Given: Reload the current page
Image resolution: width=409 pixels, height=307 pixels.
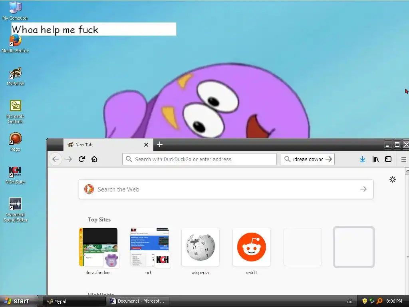Looking at the screenshot, I should [81, 159].
